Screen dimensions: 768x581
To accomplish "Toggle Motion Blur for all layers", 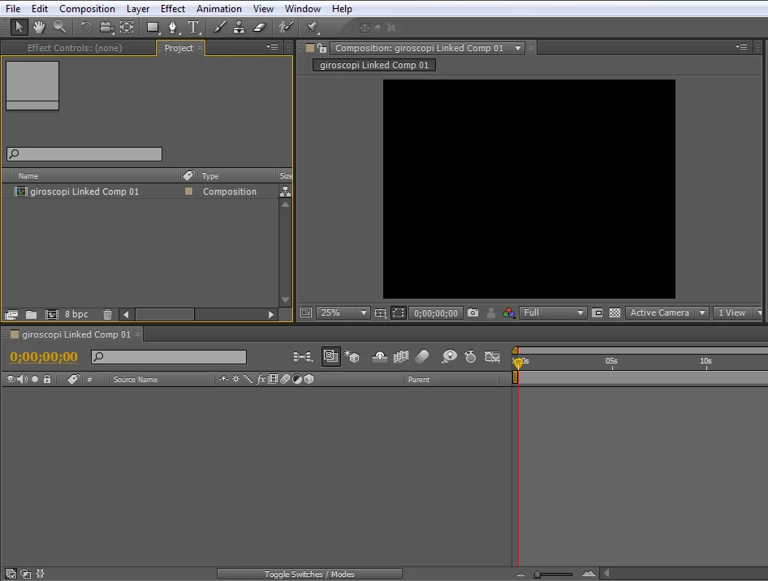I will 421,356.
